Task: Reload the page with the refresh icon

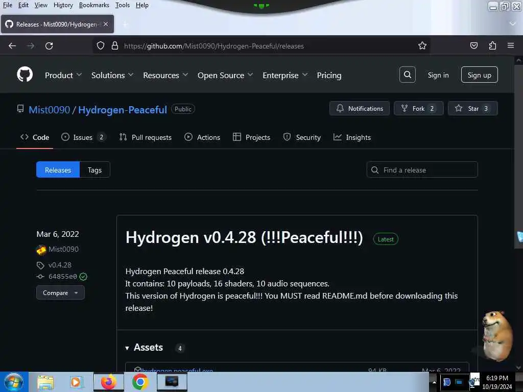Action: 49,45
